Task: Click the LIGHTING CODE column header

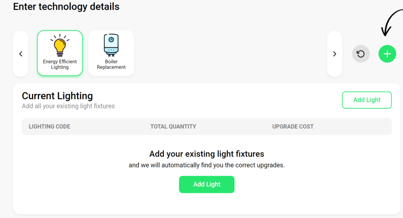Action: click(49, 127)
